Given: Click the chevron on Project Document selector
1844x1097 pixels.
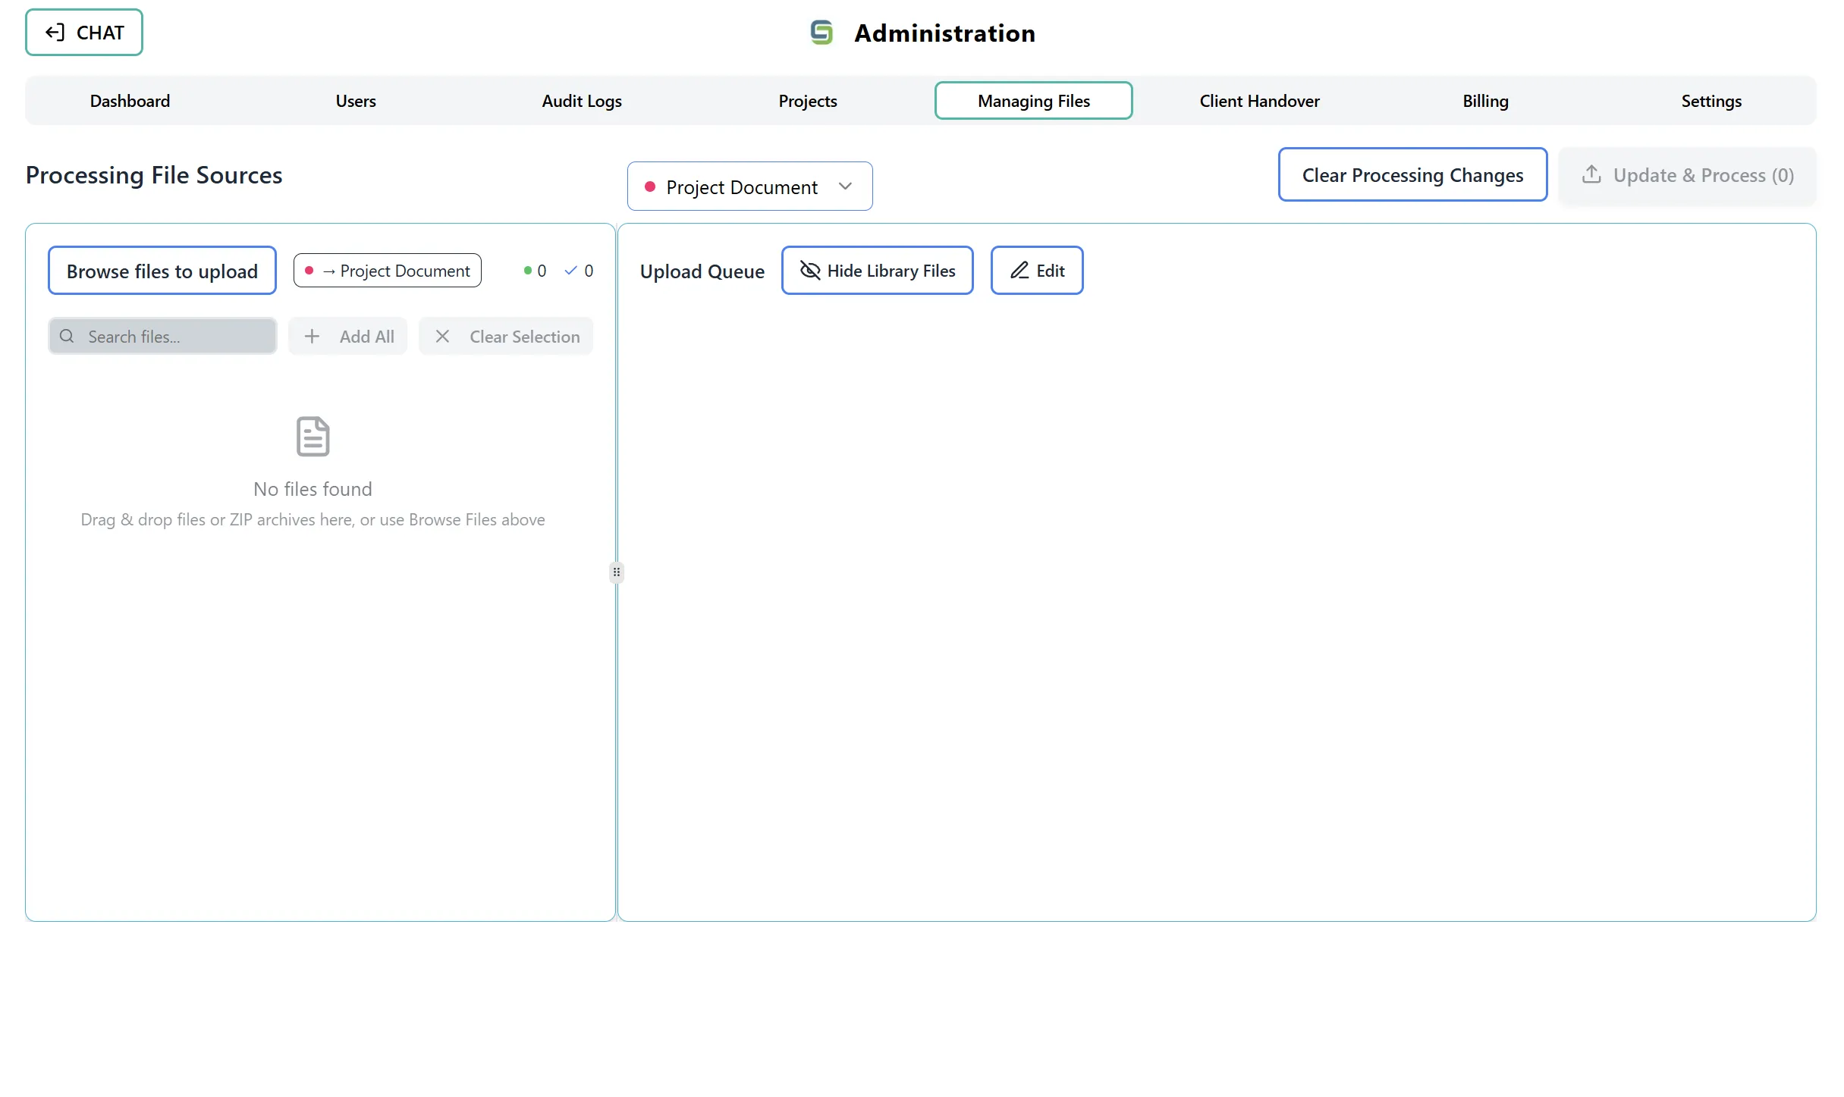Looking at the screenshot, I should coord(847,186).
